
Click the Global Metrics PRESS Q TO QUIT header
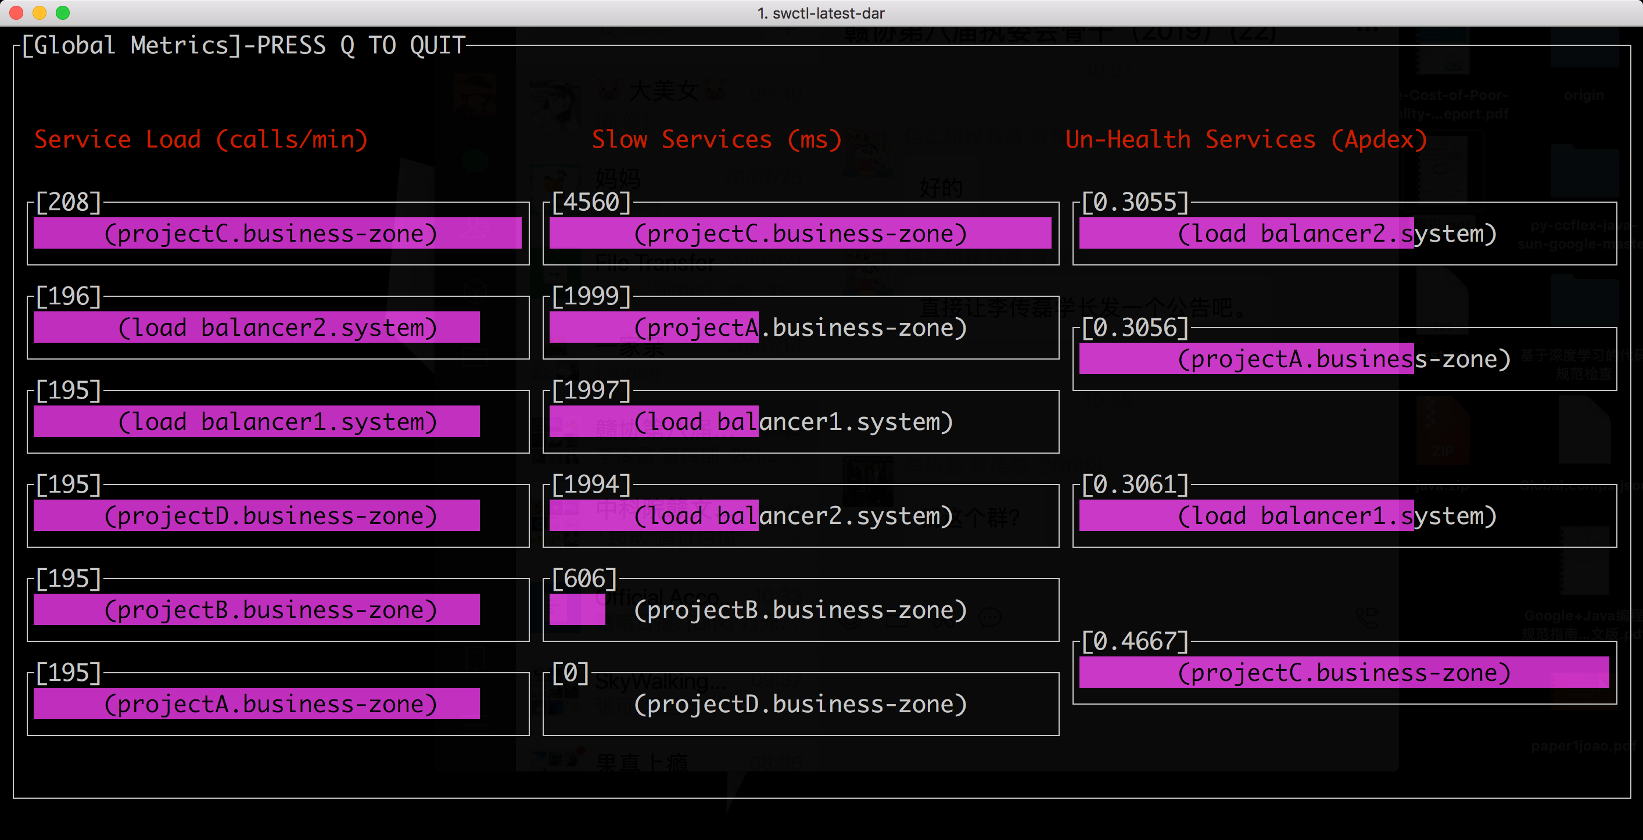(243, 45)
